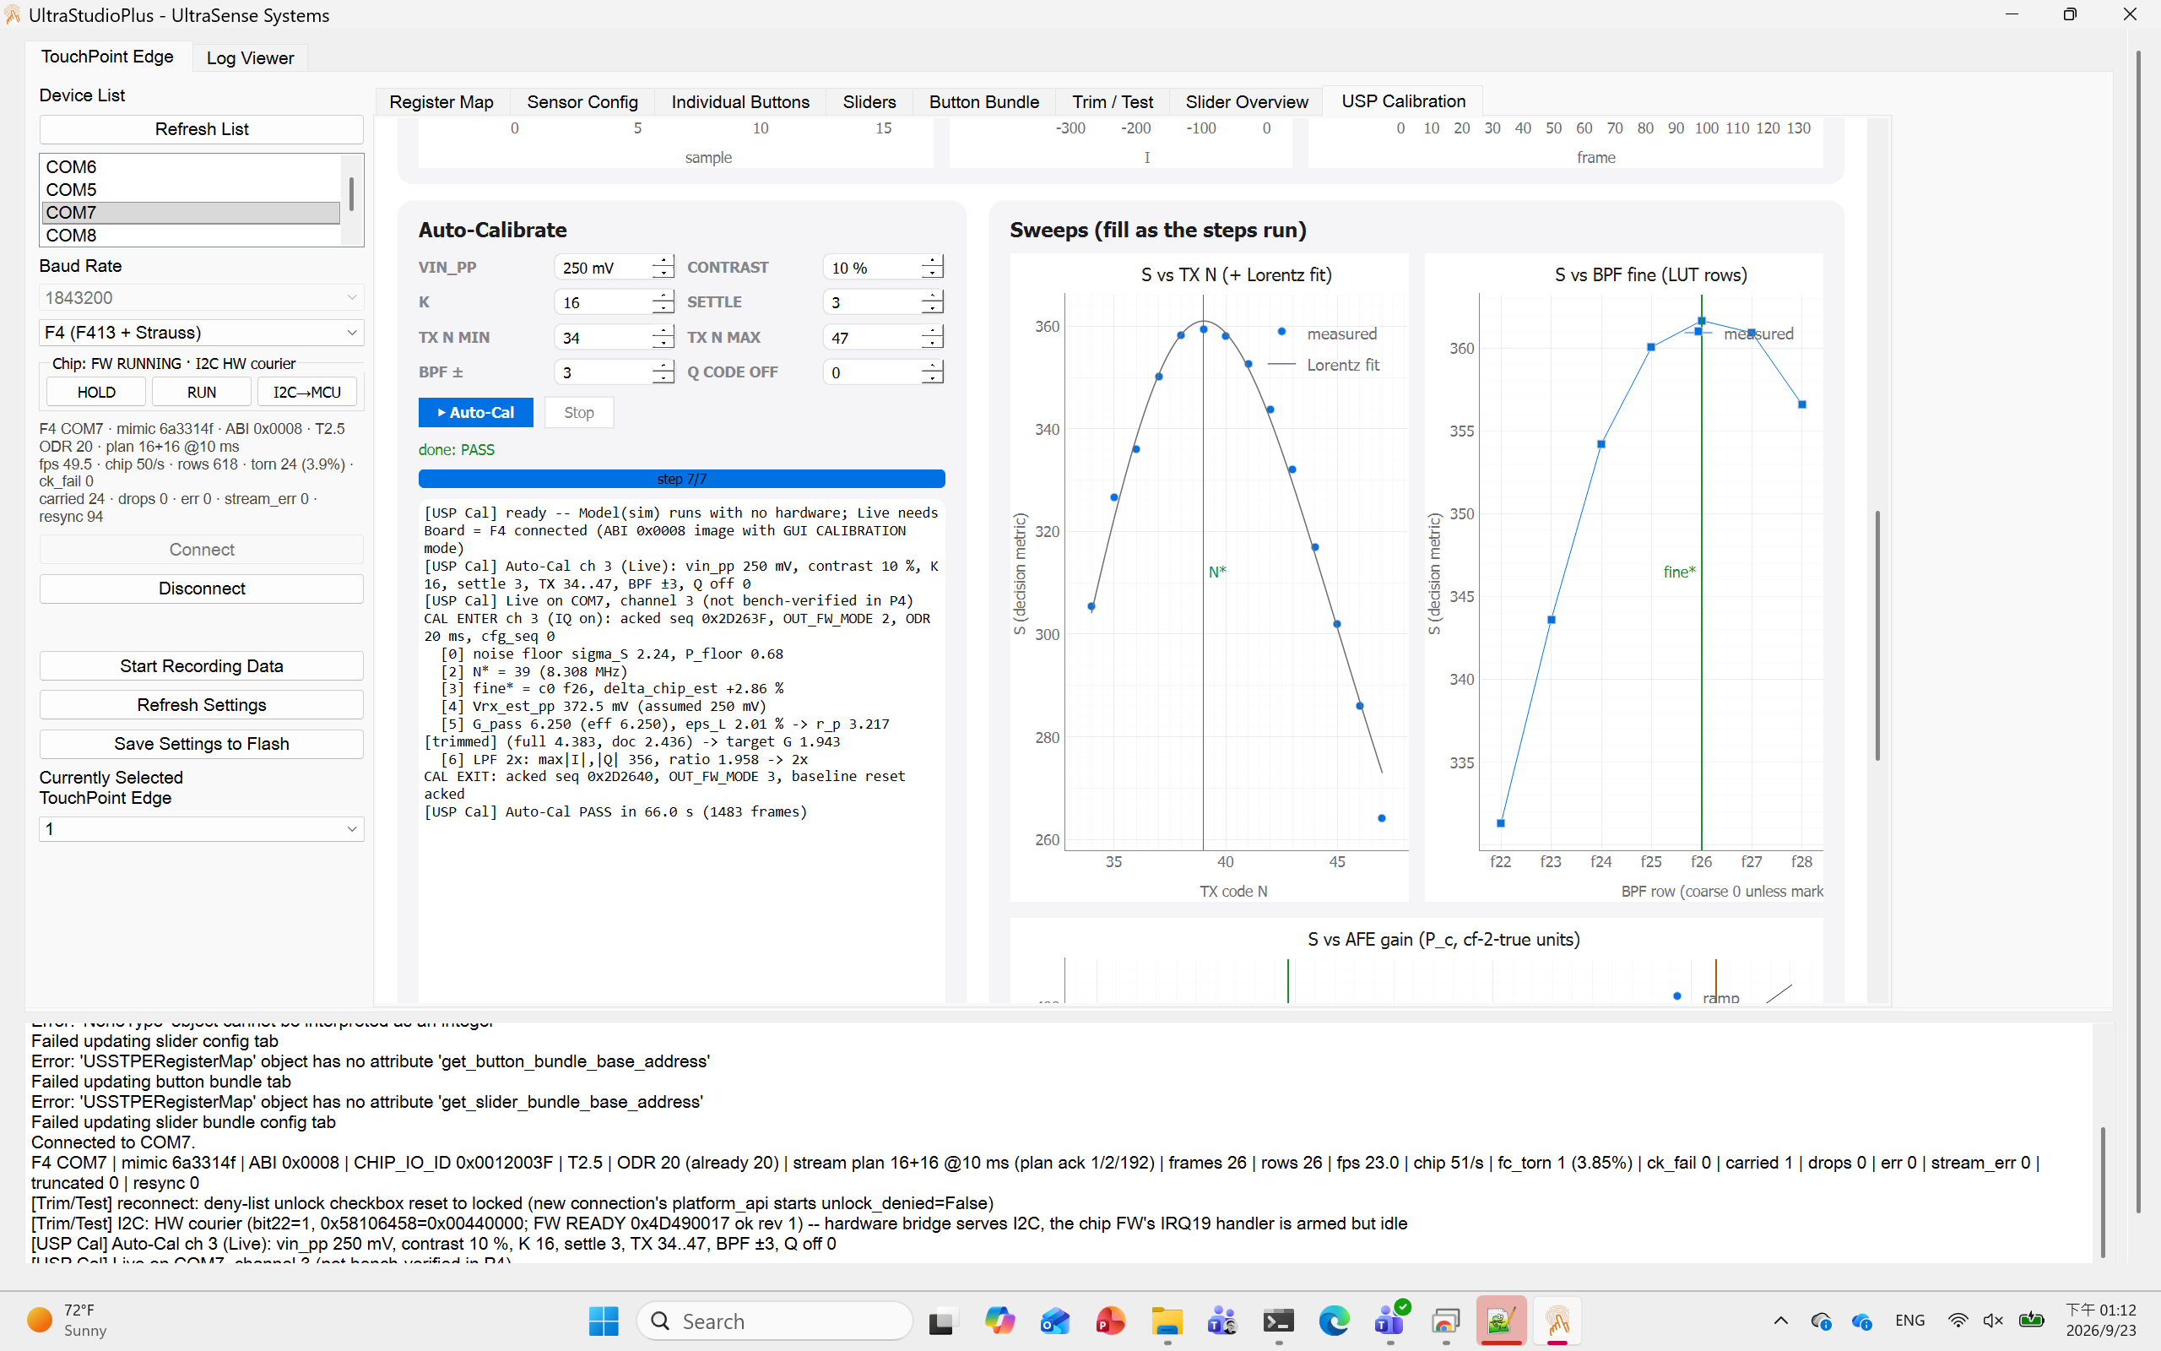Click the Auto-Cal button
This screenshot has width=2161, height=1351.
click(x=476, y=413)
